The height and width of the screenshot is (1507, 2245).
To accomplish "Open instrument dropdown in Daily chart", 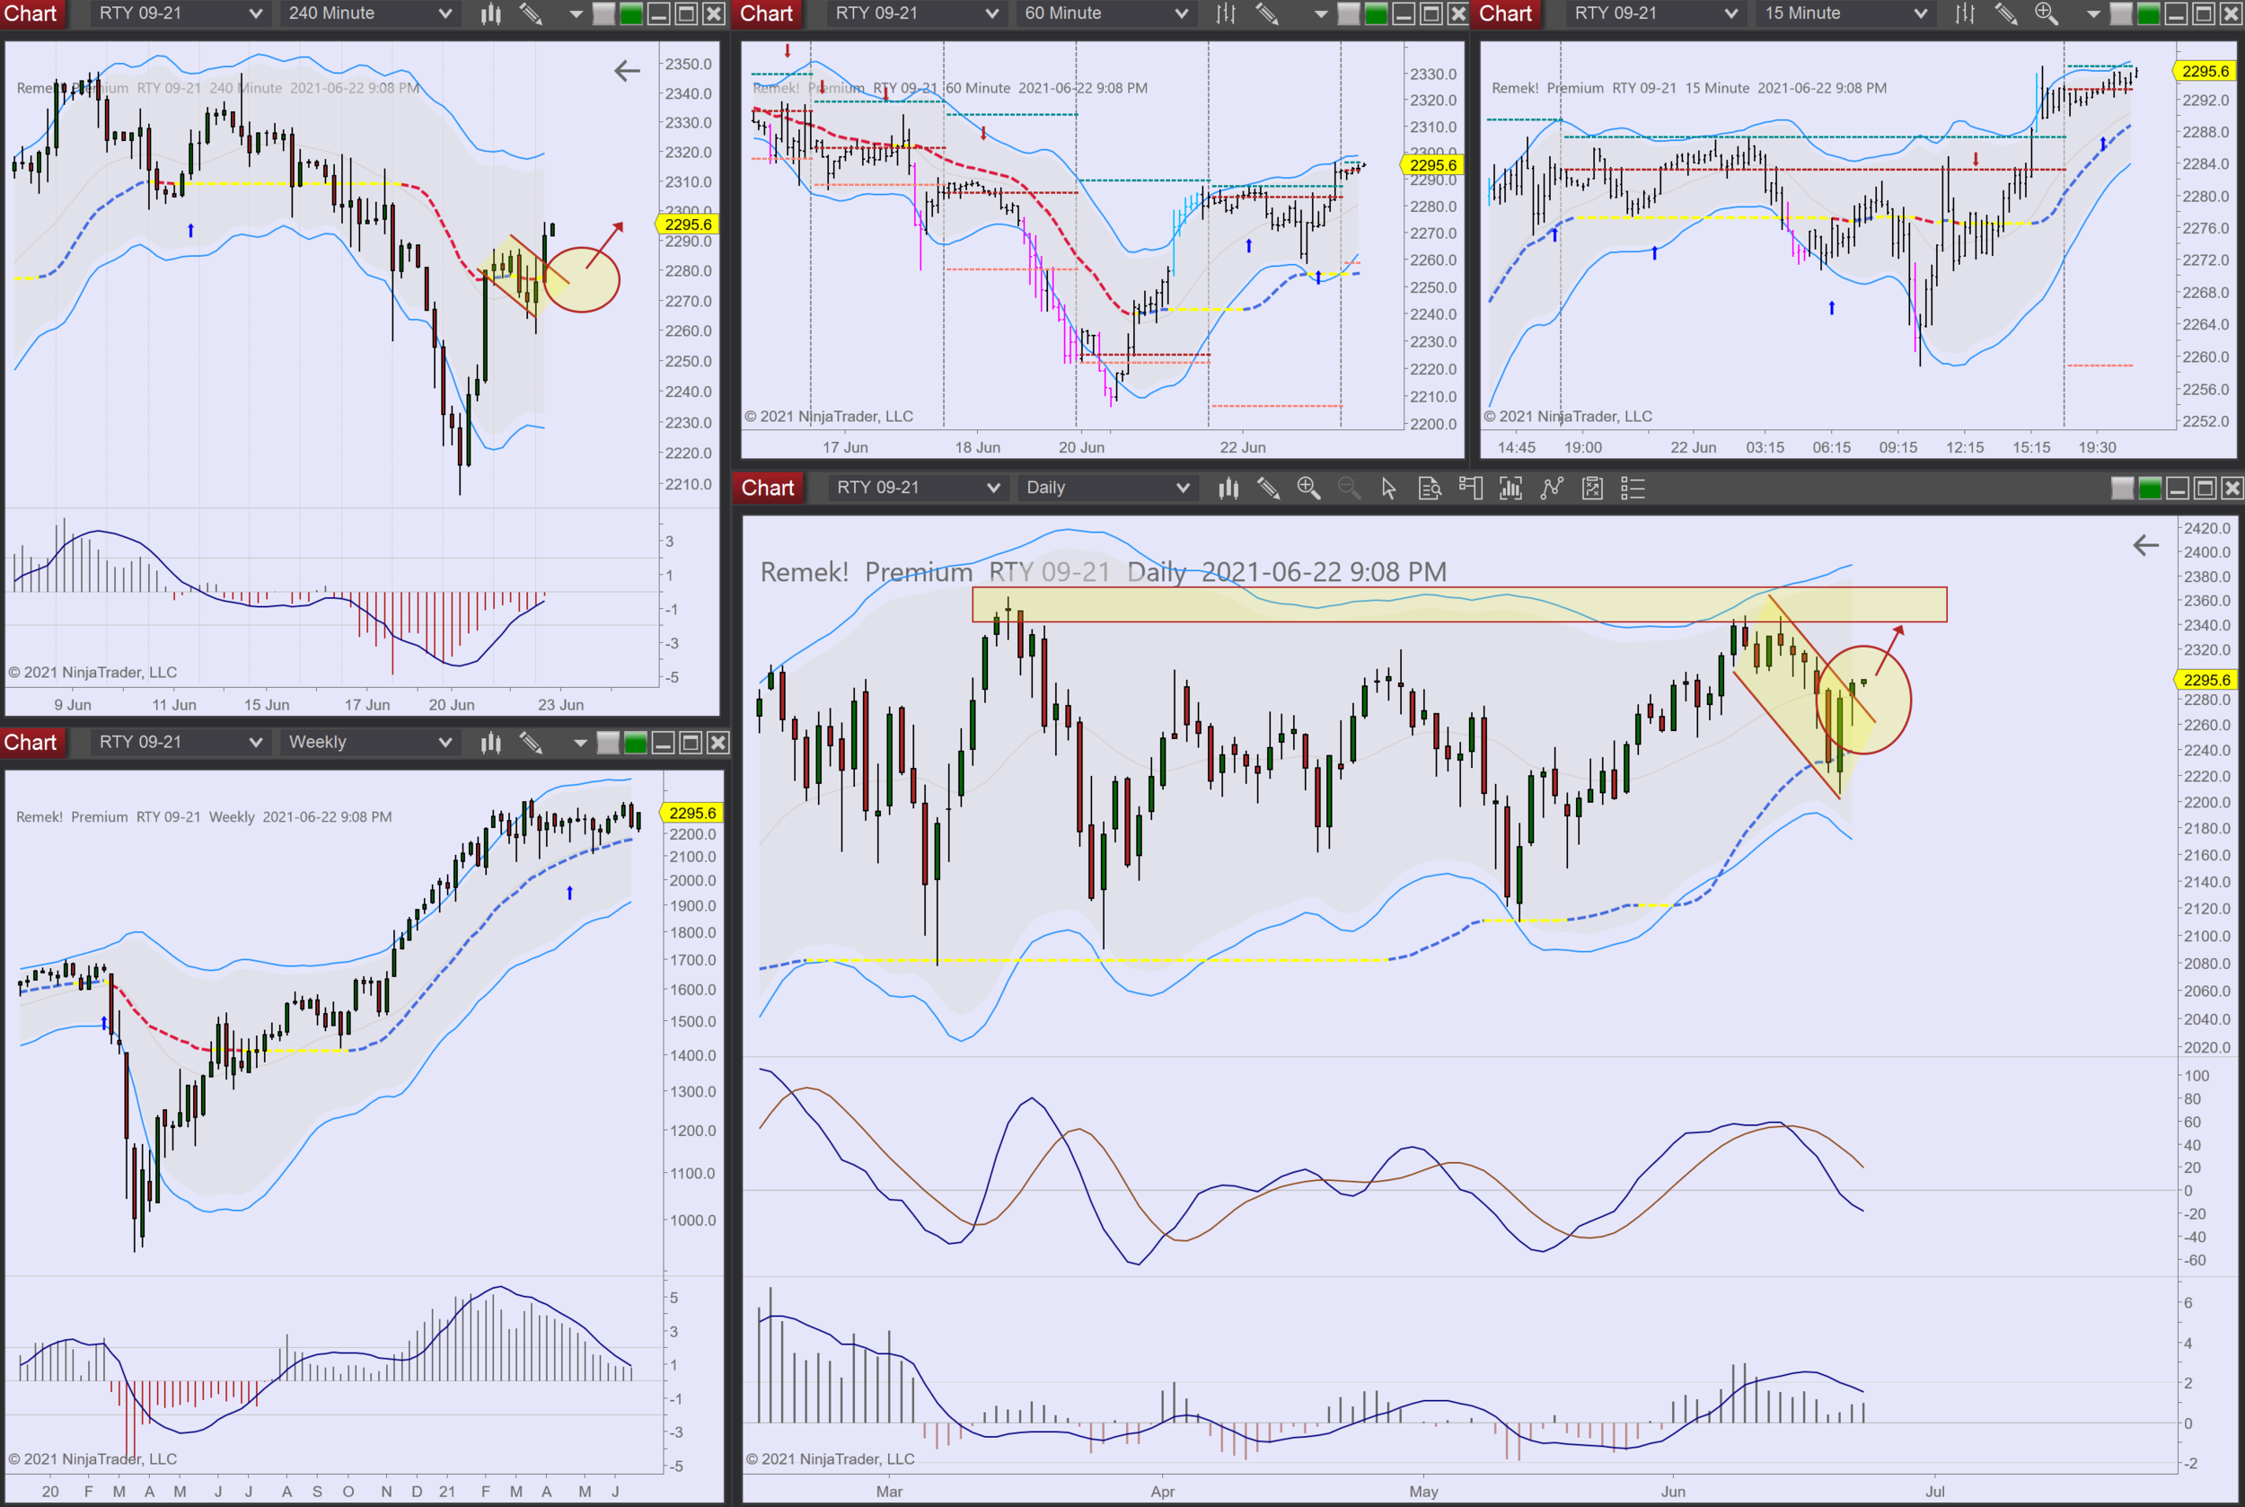I will point(917,489).
